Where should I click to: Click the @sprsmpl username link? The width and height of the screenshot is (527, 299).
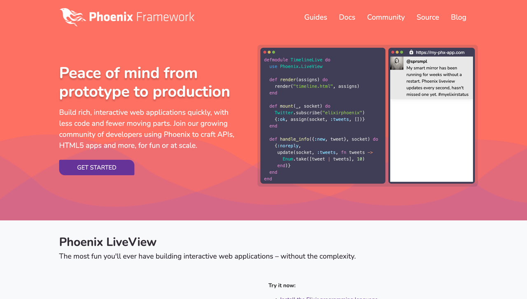[417, 61]
